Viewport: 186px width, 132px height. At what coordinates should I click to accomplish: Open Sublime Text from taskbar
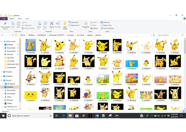tap(83, 116)
